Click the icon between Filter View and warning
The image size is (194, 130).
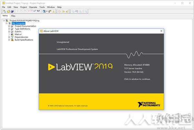50,11
